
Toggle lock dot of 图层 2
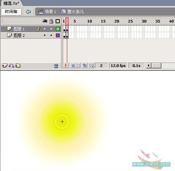pos(51,35)
